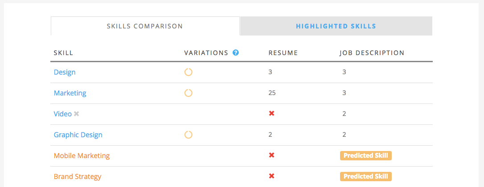Click the Resume count 25 for Marketing
This screenshot has width=484, height=187.
[x=272, y=93]
